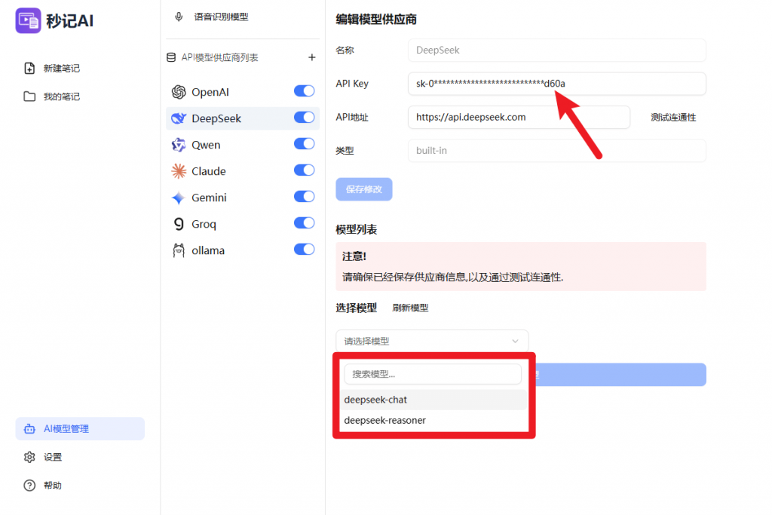Viewport: 772px width, 515px height.
Task: Turn off the Claude provider switch
Action: [x=304, y=170]
